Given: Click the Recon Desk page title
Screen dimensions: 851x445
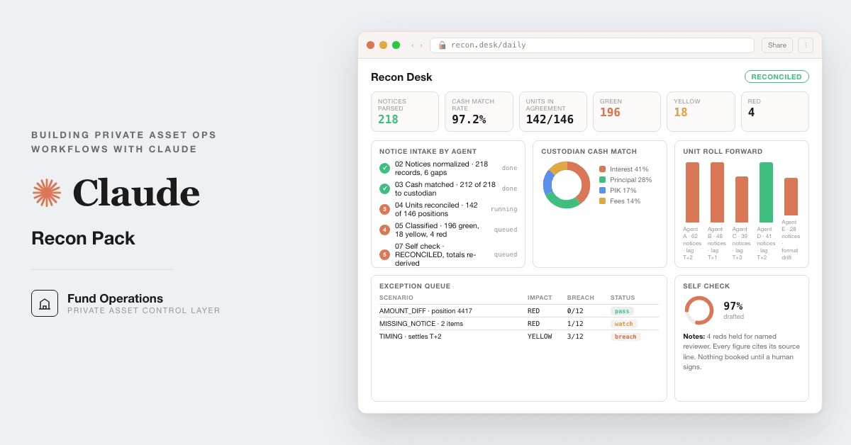Looking at the screenshot, I should point(401,77).
